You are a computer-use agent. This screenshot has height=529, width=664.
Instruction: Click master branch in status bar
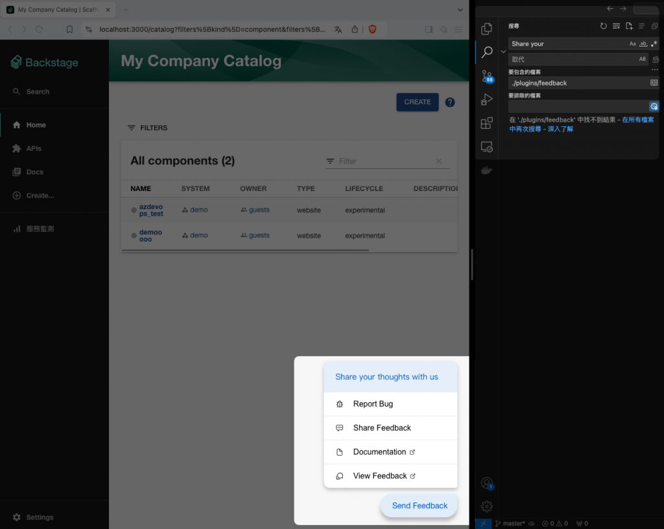(510, 524)
